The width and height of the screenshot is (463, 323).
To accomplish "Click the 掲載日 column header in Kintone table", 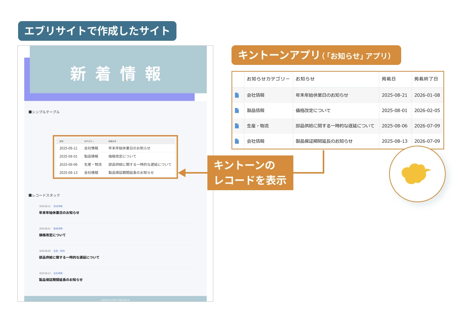I will click(389, 79).
